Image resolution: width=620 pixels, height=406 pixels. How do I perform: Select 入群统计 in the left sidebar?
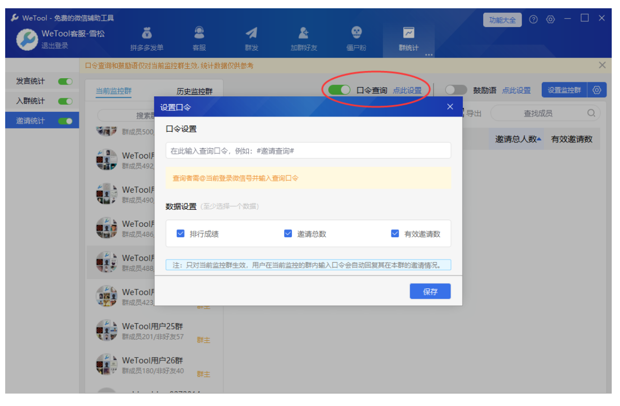(x=31, y=101)
